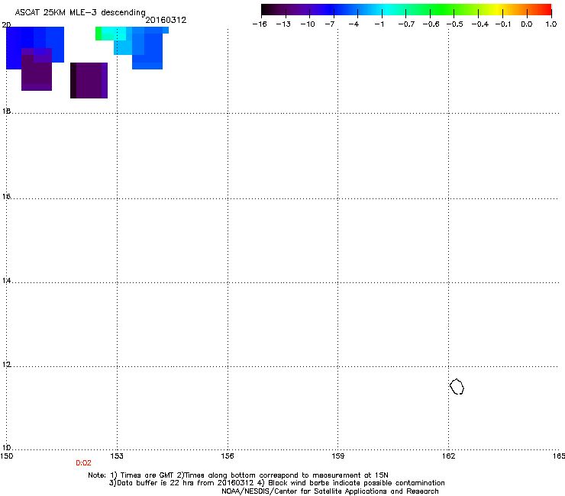Click the 10 latitude axis label
Screen dimensions: 565x496
click(x=6, y=448)
